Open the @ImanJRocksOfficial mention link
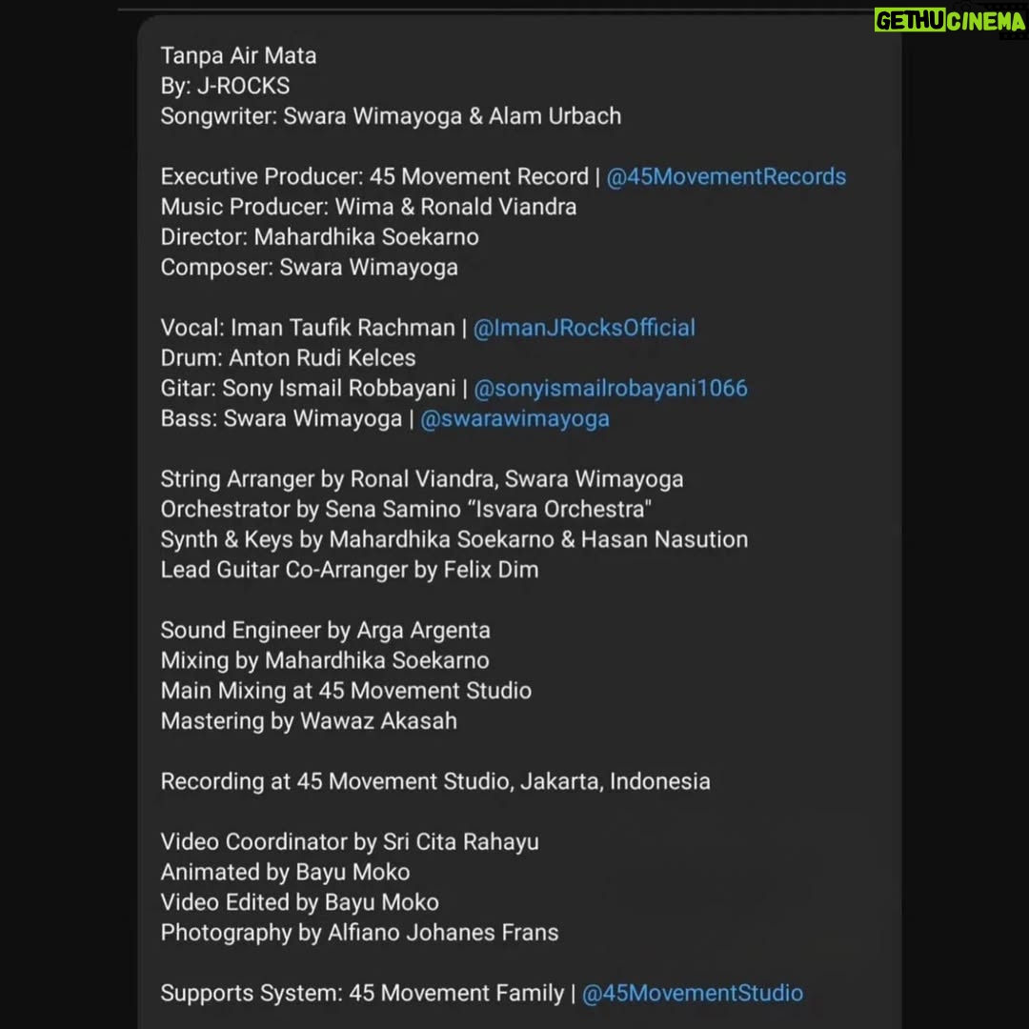This screenshot has width=1029, height=1029. [x=584, y=328]
